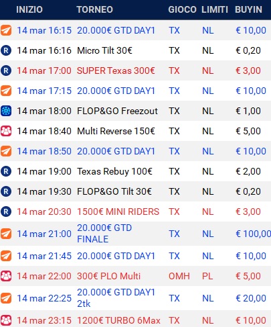Click snowflake freezeout icon at 18:00
The height and width of the screenshot is (327, 271).
coord(6,111)
